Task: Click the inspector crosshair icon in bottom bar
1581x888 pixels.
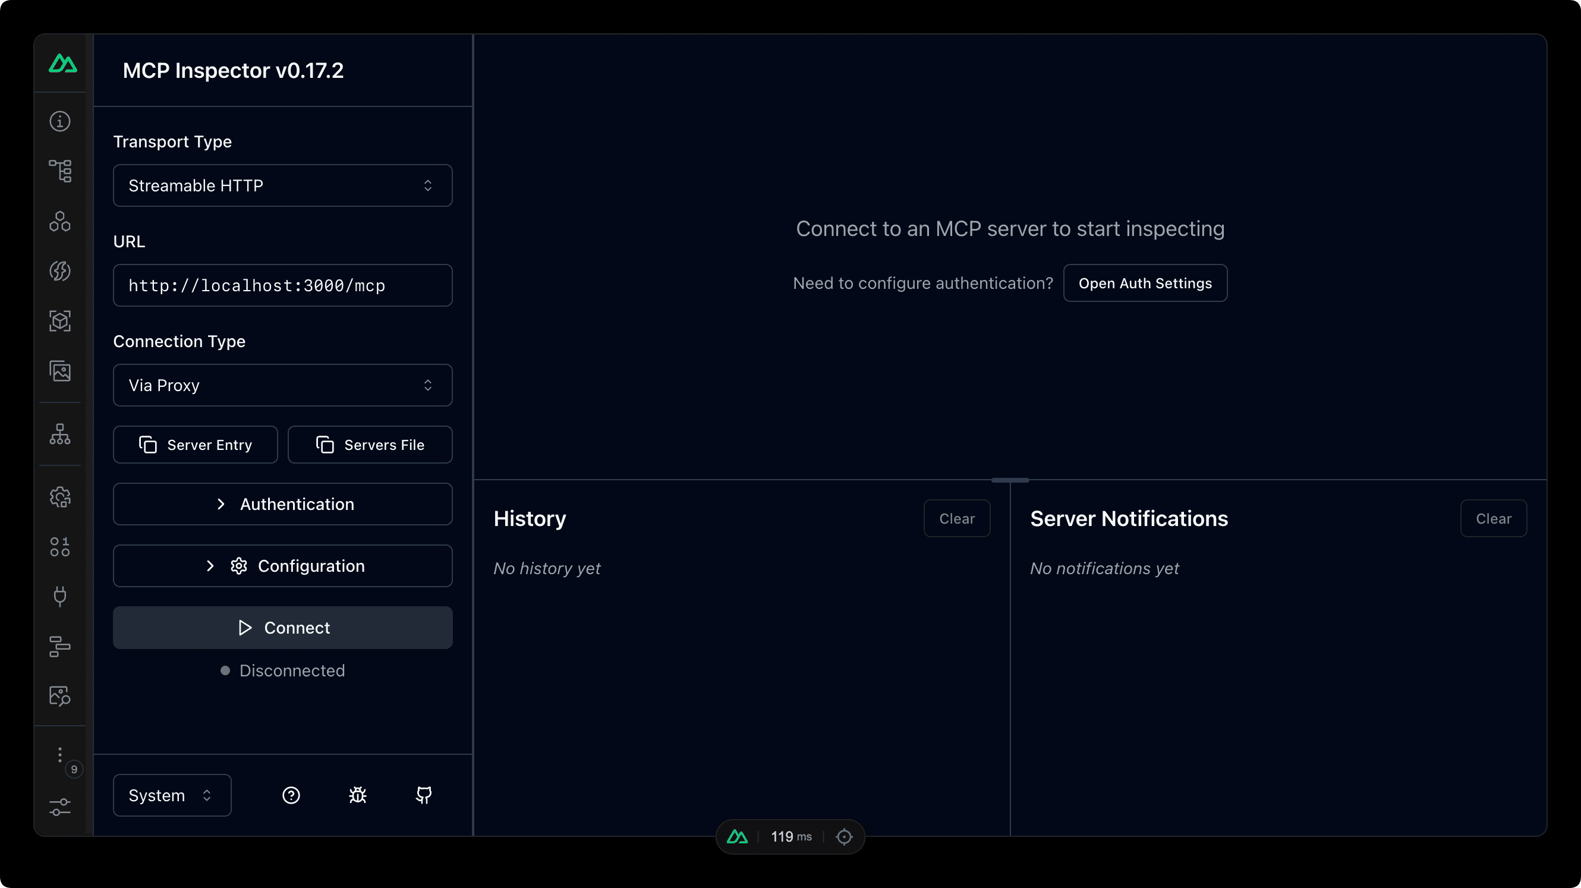Action: pos(844,836)
